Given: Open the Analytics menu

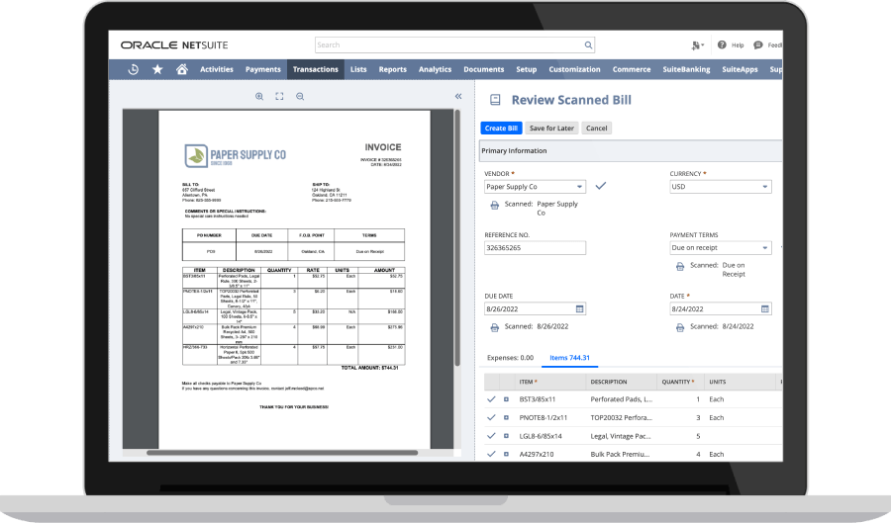Looking at the screenshot, I should coord(435,69).
